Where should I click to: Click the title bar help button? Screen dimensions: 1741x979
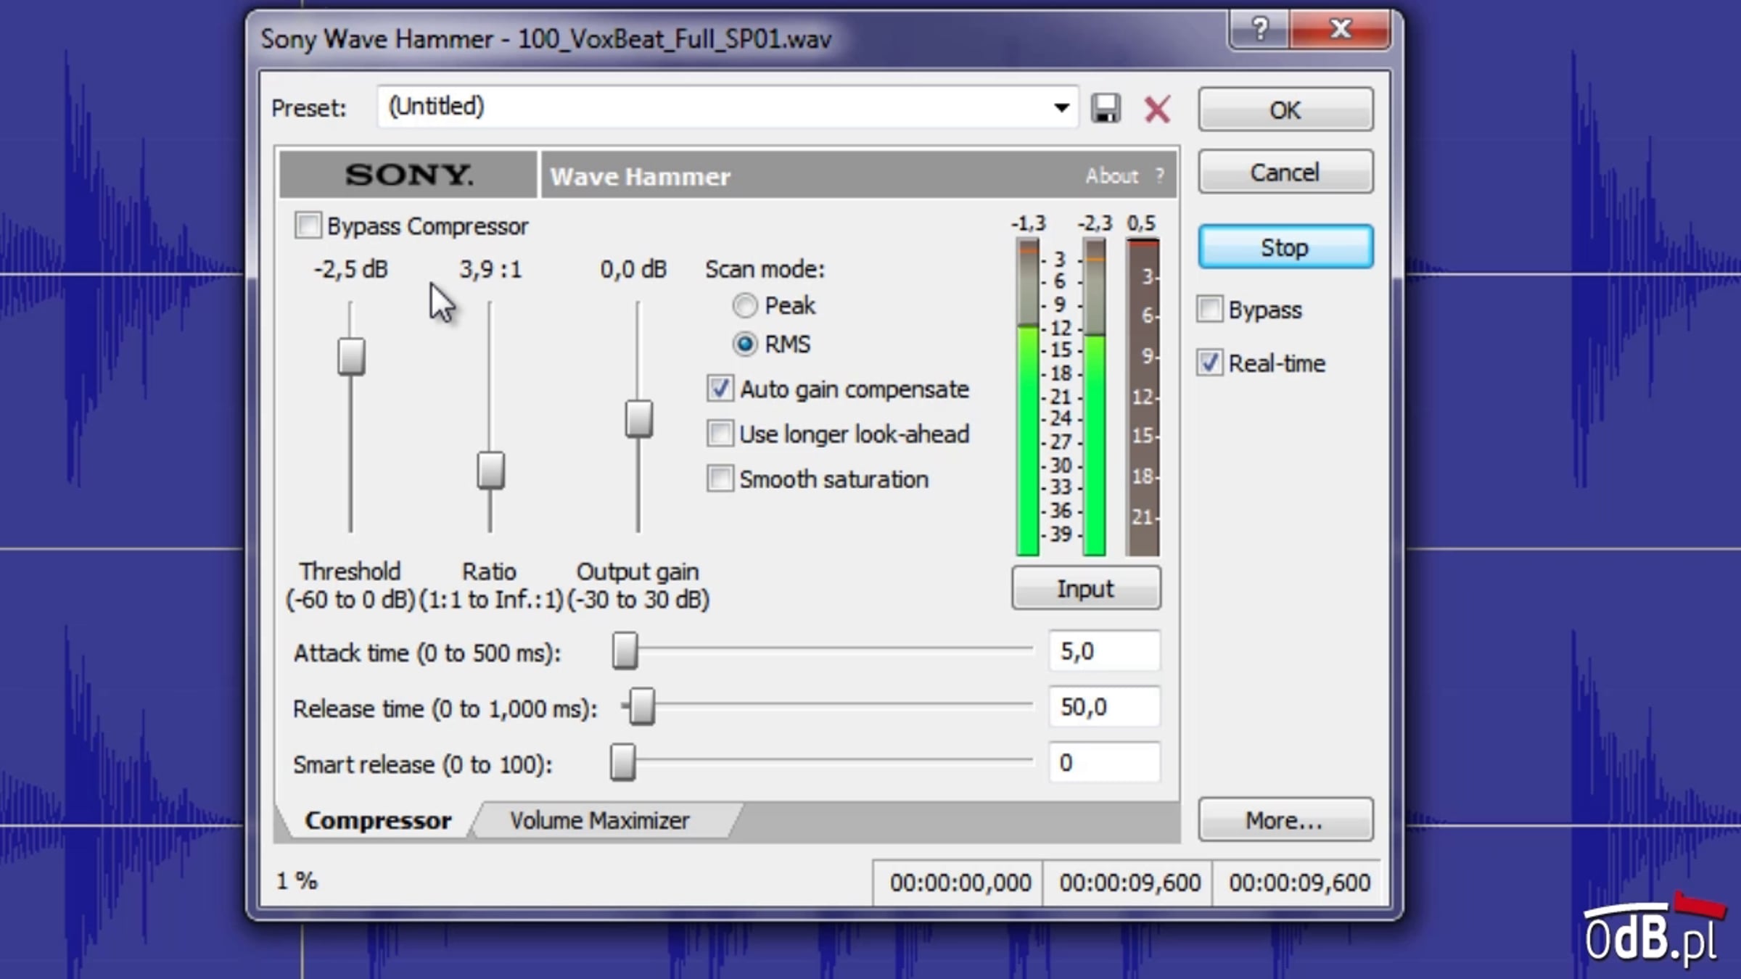coord(1260,29)
